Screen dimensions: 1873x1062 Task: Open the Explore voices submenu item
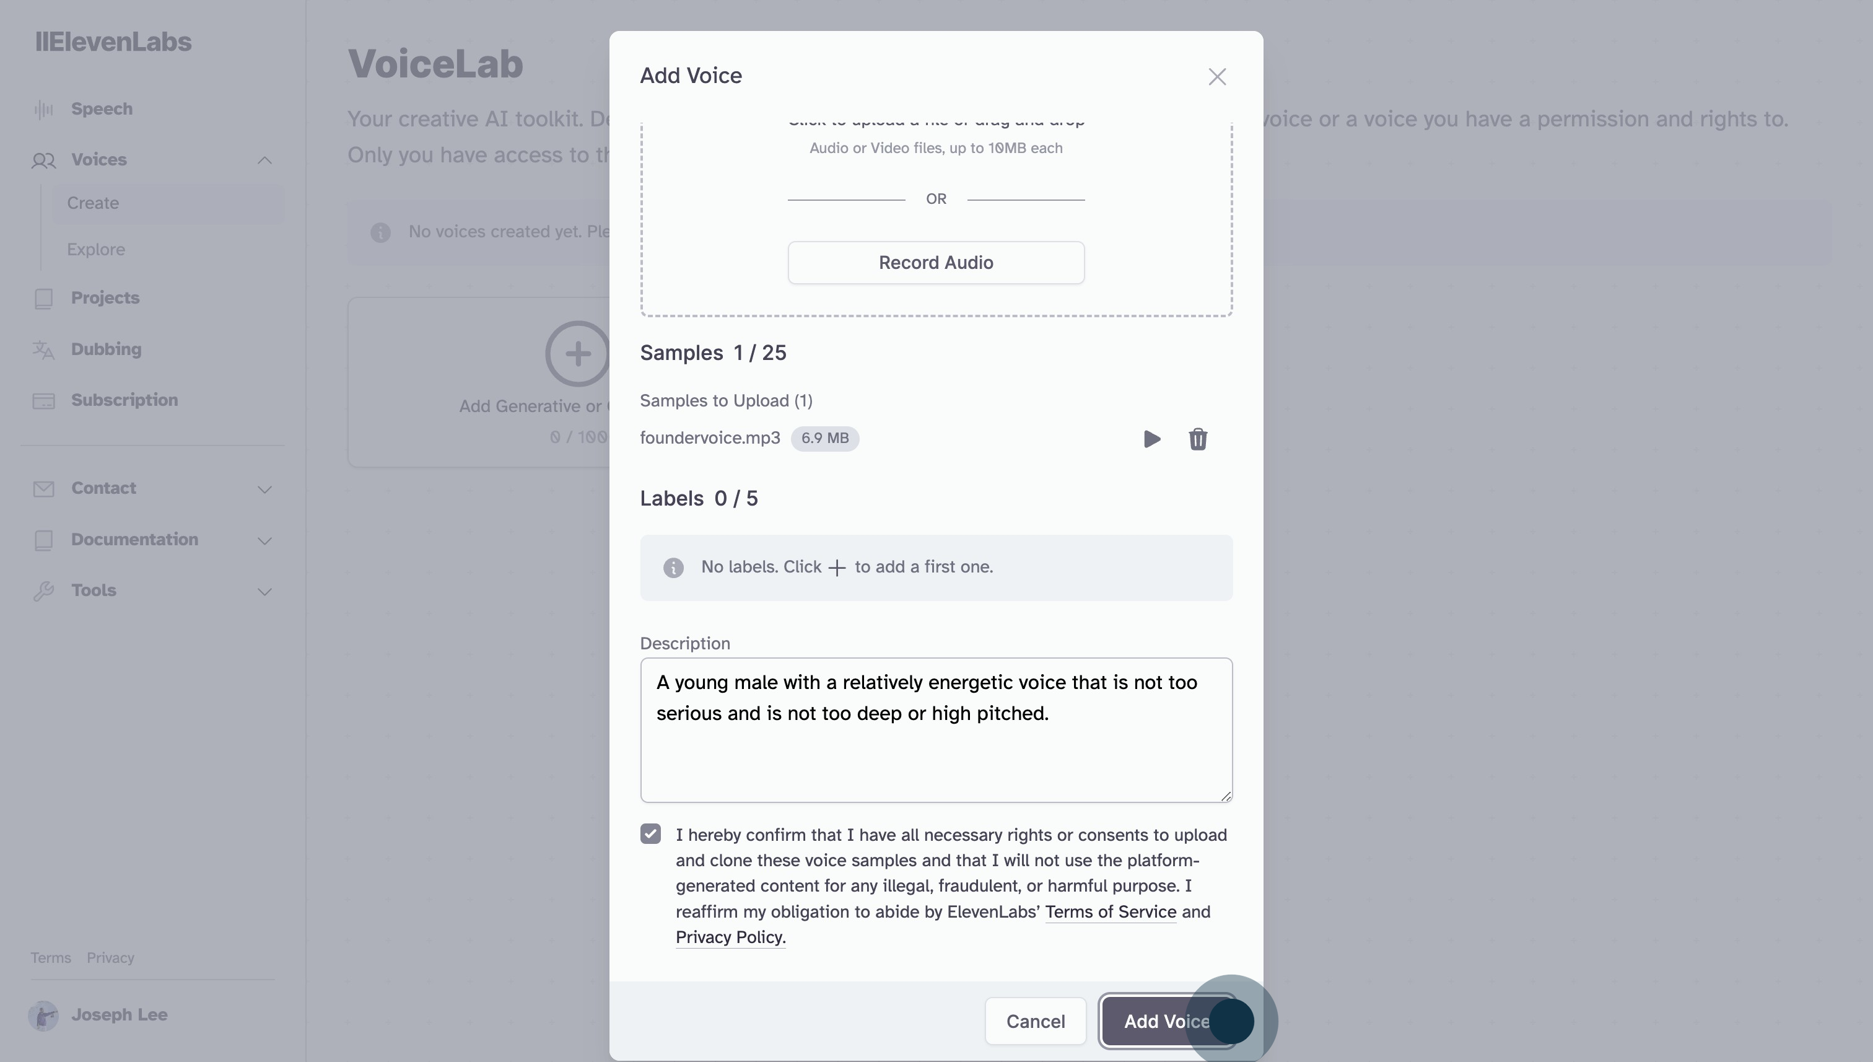coord(96,250)
